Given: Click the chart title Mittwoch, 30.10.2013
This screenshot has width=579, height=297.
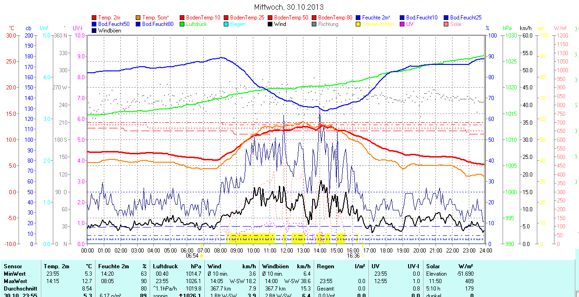Looking at the screenshot, I should click(x=289, y=7).
